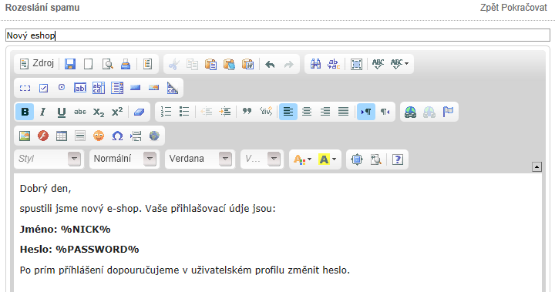Insert a Text field icon
The height and width of the screenshot is (292, 555).
pyautogui.click(x=80, y=88)
